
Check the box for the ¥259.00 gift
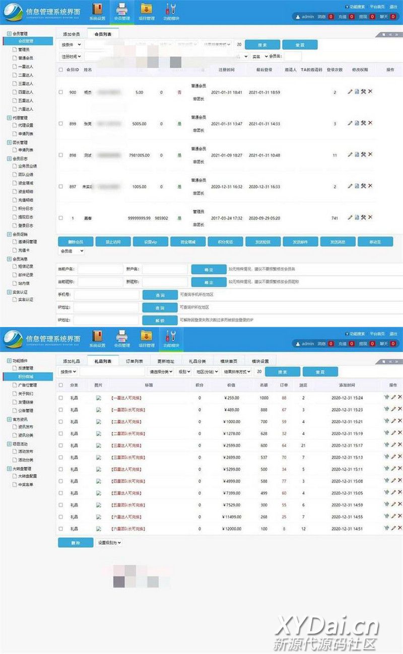tap(61, 398)
